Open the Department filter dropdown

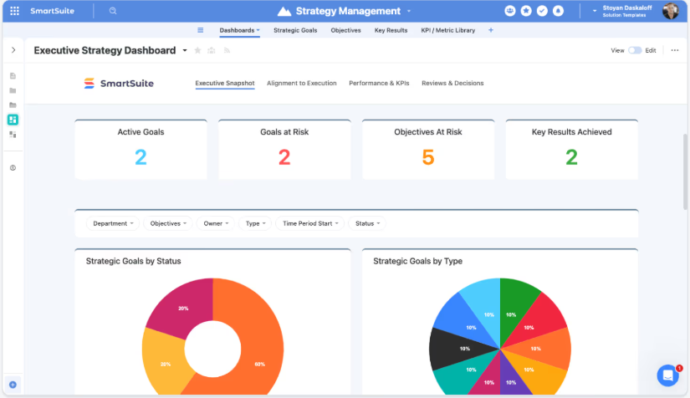pos(113,223)
